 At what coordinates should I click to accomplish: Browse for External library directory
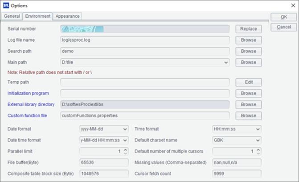[x=249, y=104]
